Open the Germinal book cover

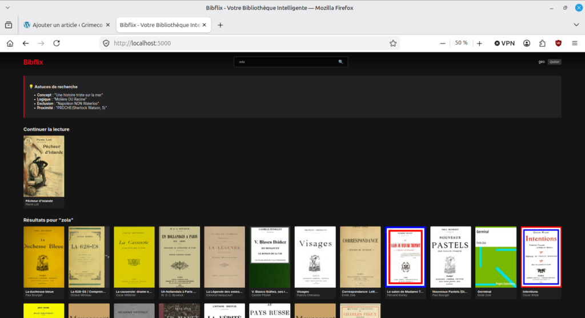tap(495, 257)
